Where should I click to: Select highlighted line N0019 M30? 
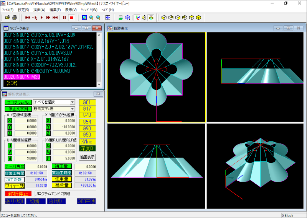click(x=22, y=77)
